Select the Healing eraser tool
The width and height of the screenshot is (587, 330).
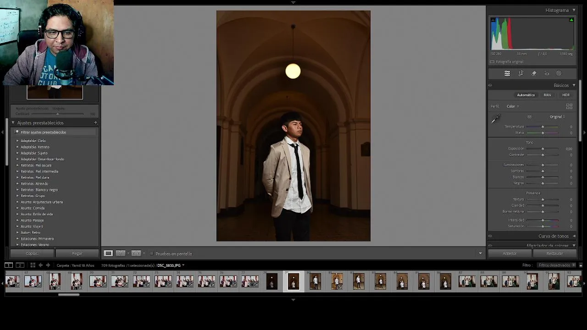[x=534, y=73]
